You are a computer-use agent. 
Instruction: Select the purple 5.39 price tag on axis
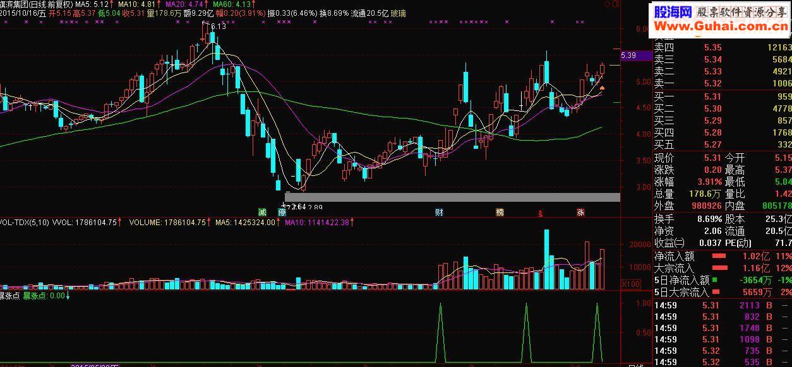pos(636,55)
